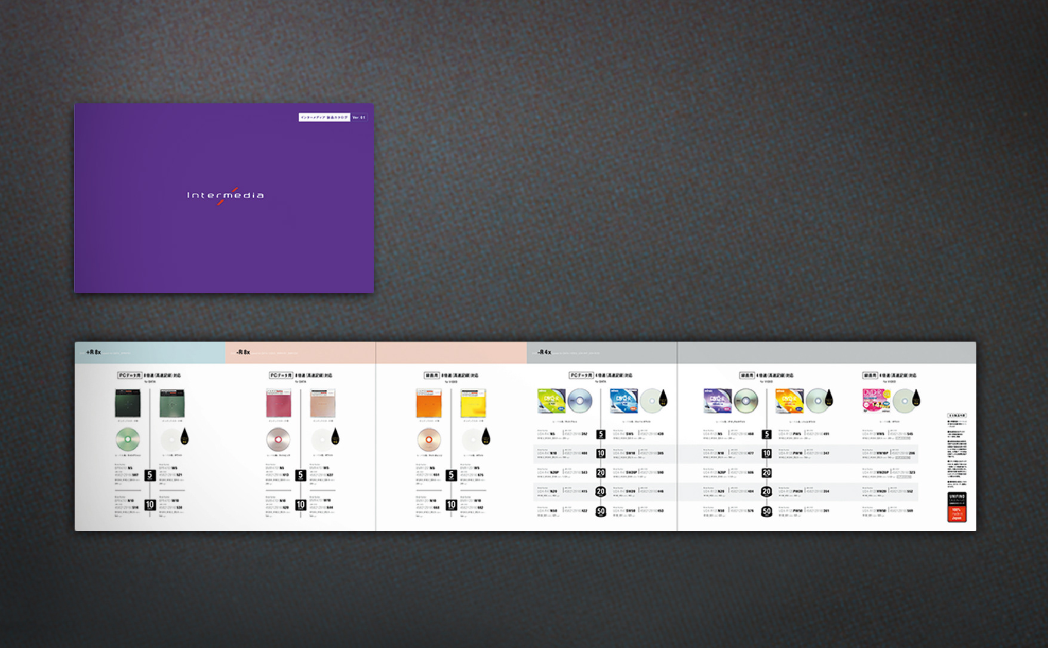Image resolution: width=1048 pixels, height=648 pixels.
Task: Open the light green disc case thumbnail
Action: [x=172, y=403]
